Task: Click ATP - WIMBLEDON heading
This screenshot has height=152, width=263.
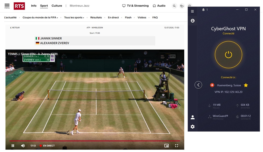Action: 95,28
